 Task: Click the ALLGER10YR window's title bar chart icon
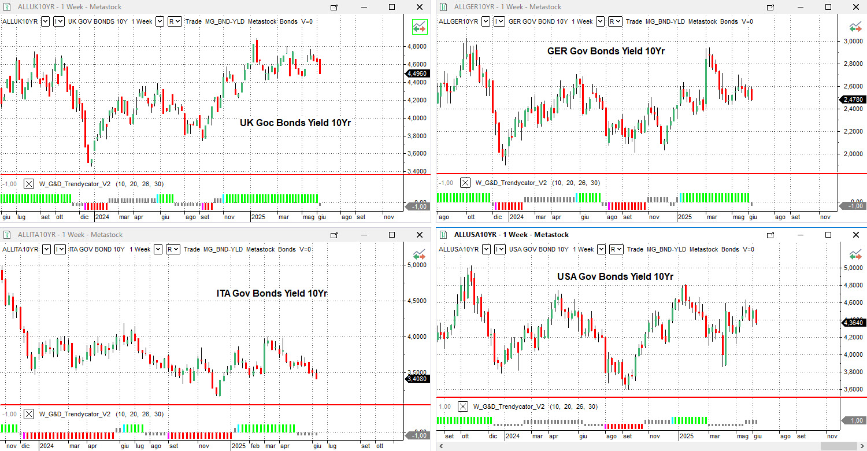click(444, 7)
